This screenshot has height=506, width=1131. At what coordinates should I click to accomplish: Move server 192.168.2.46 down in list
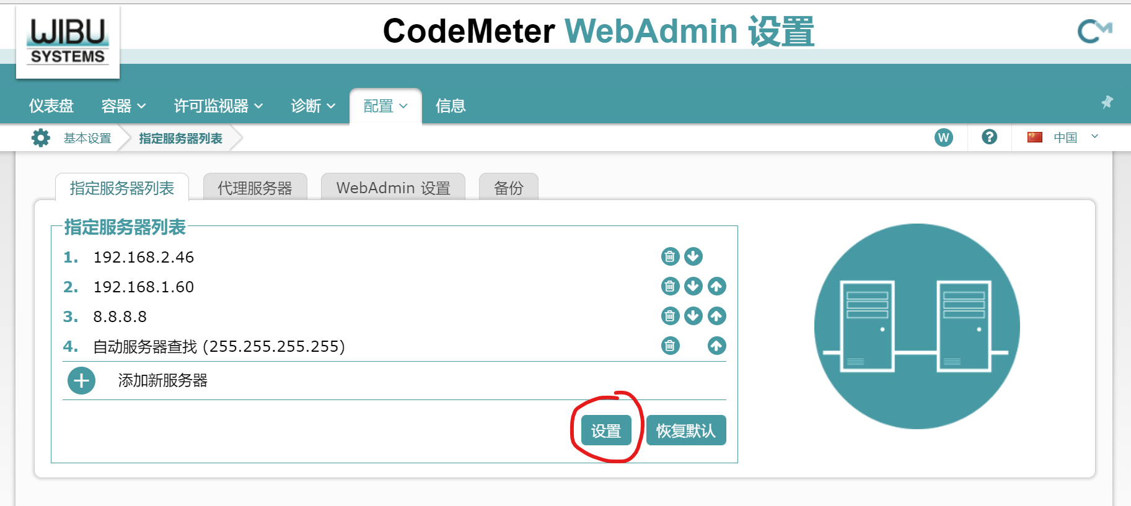pyautogui.click(x=693, y=256)
